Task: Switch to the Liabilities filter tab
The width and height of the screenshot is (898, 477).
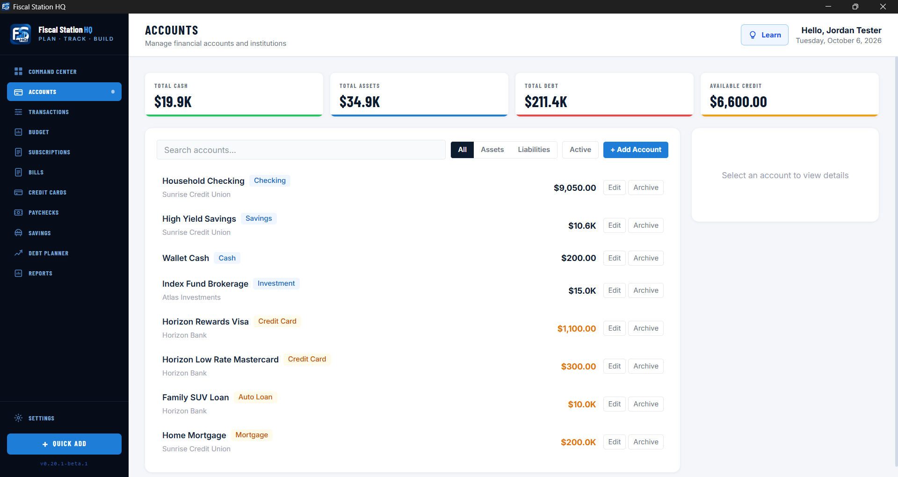Action: 534,150
